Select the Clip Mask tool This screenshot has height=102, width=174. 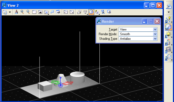[x=109, y=12]
